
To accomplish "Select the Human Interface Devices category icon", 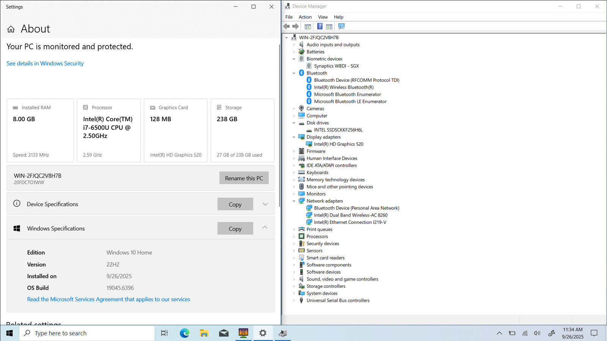I will (x=302, y=158).
